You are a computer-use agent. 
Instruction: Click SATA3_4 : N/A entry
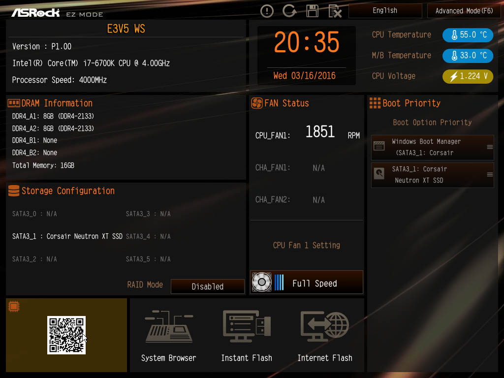[148, 237]
